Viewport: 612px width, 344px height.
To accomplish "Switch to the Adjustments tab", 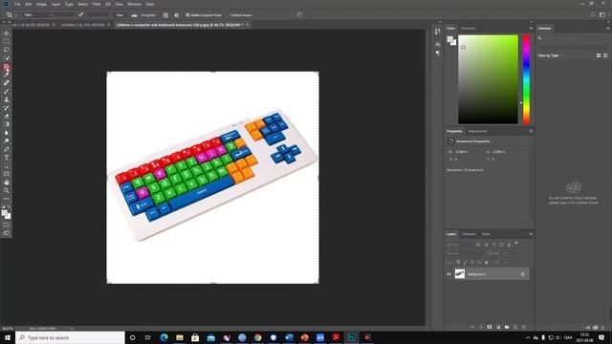I will pos(477,132).
